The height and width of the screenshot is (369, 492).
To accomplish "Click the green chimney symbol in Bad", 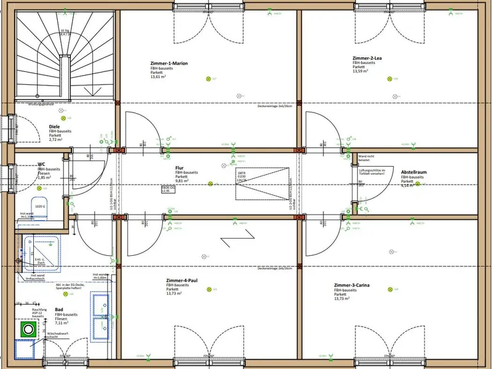I will tap(28, 330).
